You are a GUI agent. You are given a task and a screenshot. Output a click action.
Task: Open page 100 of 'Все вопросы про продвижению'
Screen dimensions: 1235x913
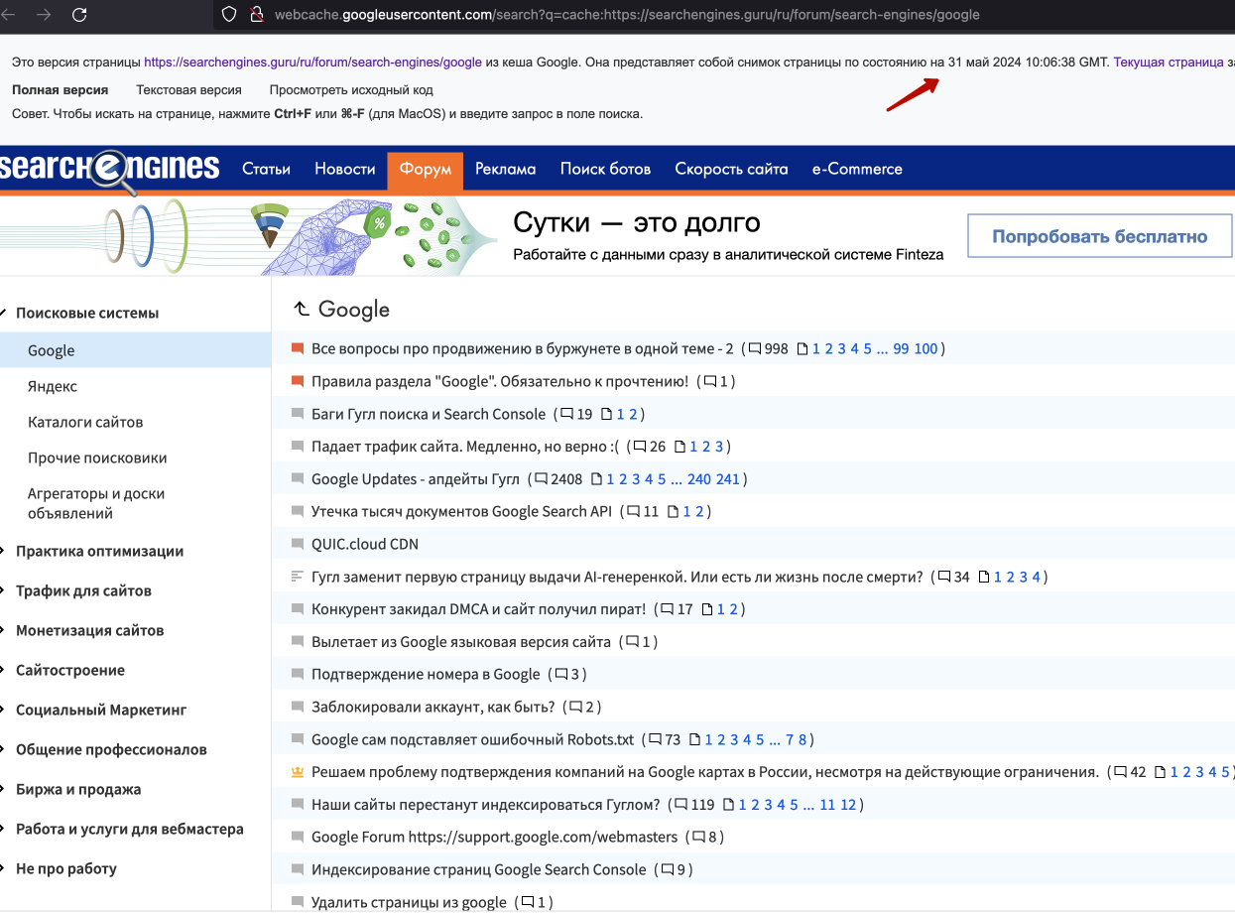coord(926,349)
